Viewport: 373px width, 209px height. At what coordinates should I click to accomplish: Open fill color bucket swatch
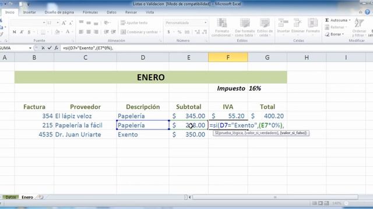point(57,32)
